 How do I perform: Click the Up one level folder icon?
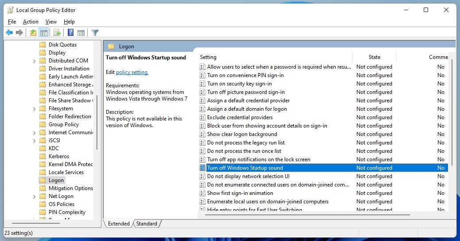(x=33, y=33)
